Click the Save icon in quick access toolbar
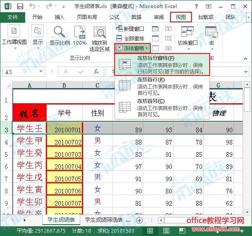 20,6
